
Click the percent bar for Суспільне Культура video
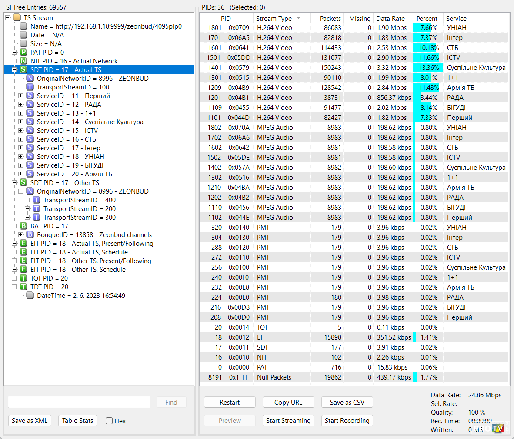point(427,67)
